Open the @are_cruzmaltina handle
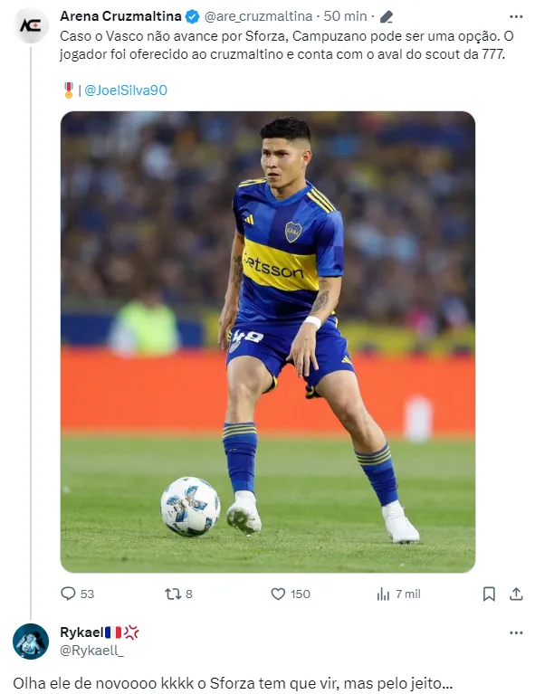This screenshot has width=535, height=694. click(x=258, y=16)
